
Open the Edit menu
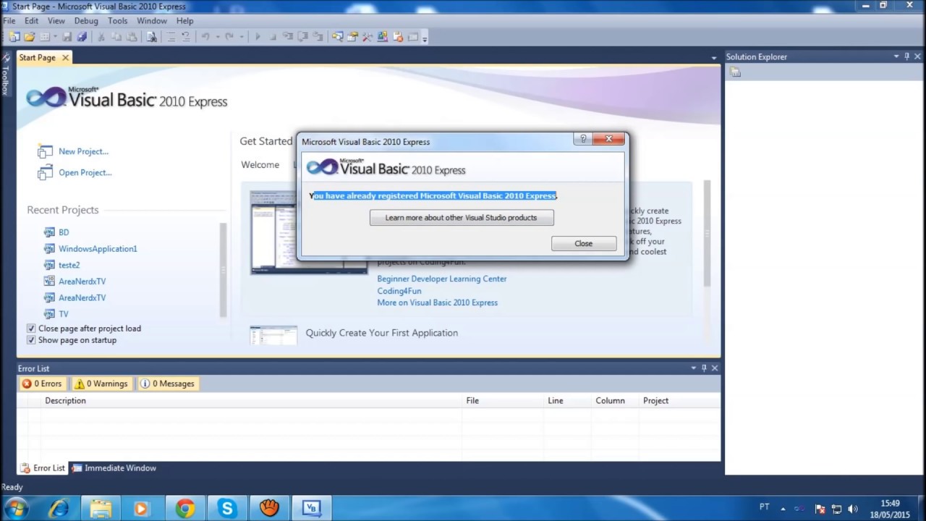click(x=32, y=21)
